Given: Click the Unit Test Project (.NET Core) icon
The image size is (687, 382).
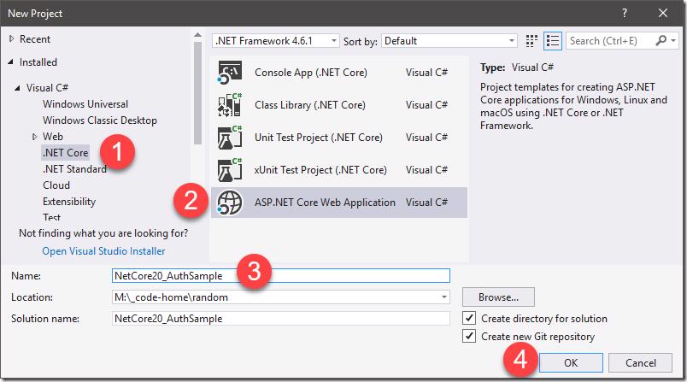Looking at the screenshot, I should click(230, 137).
